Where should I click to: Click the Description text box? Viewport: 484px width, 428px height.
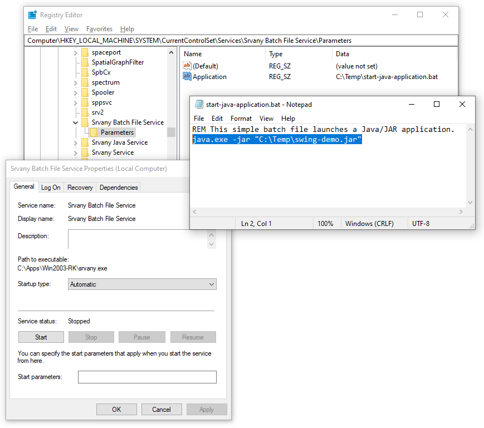[x=138, y=239]
